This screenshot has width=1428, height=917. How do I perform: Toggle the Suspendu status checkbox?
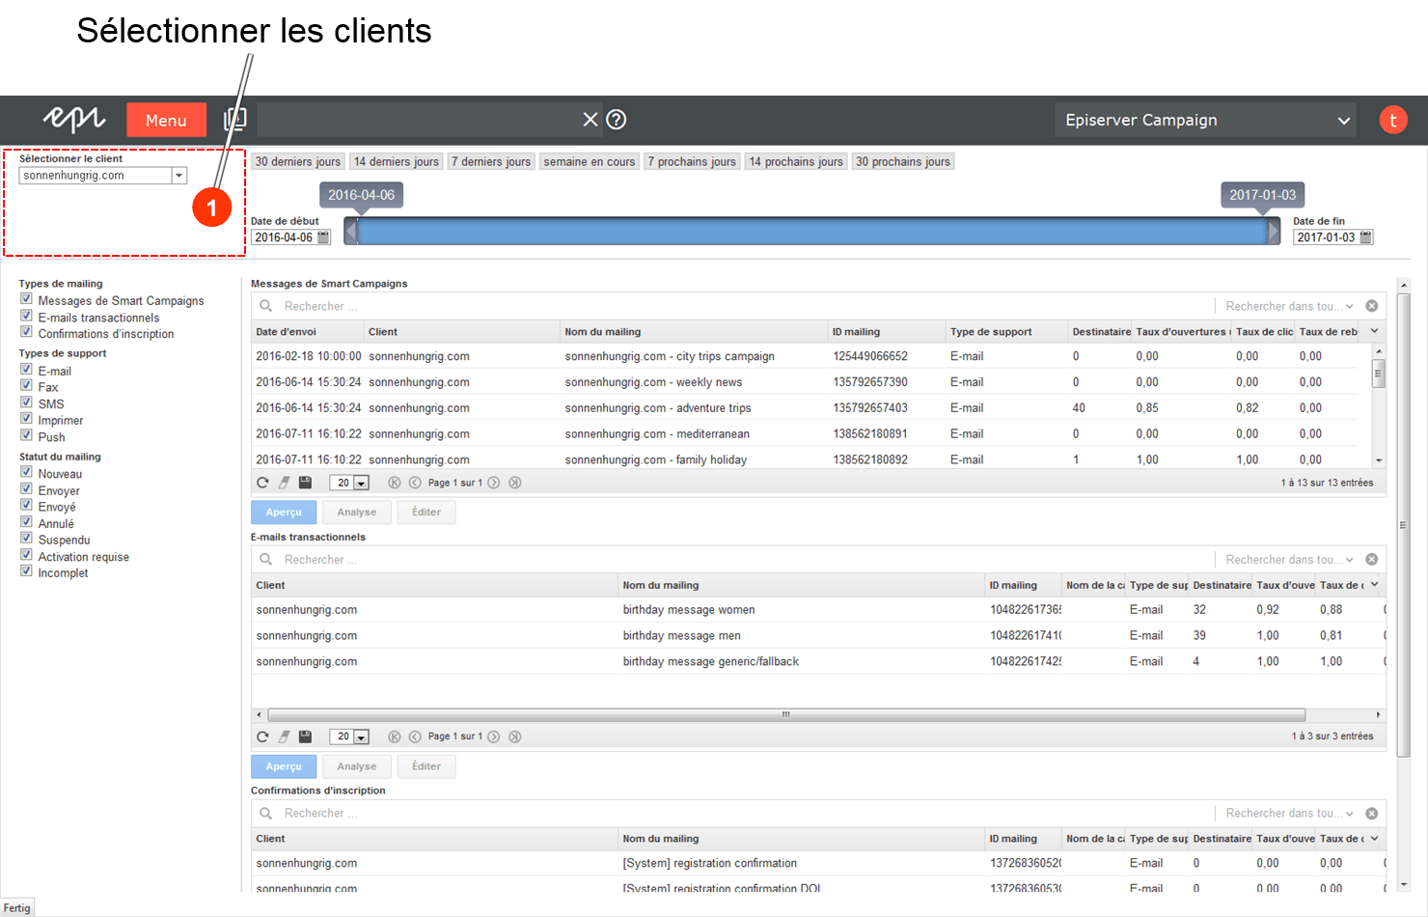(26, 539)
